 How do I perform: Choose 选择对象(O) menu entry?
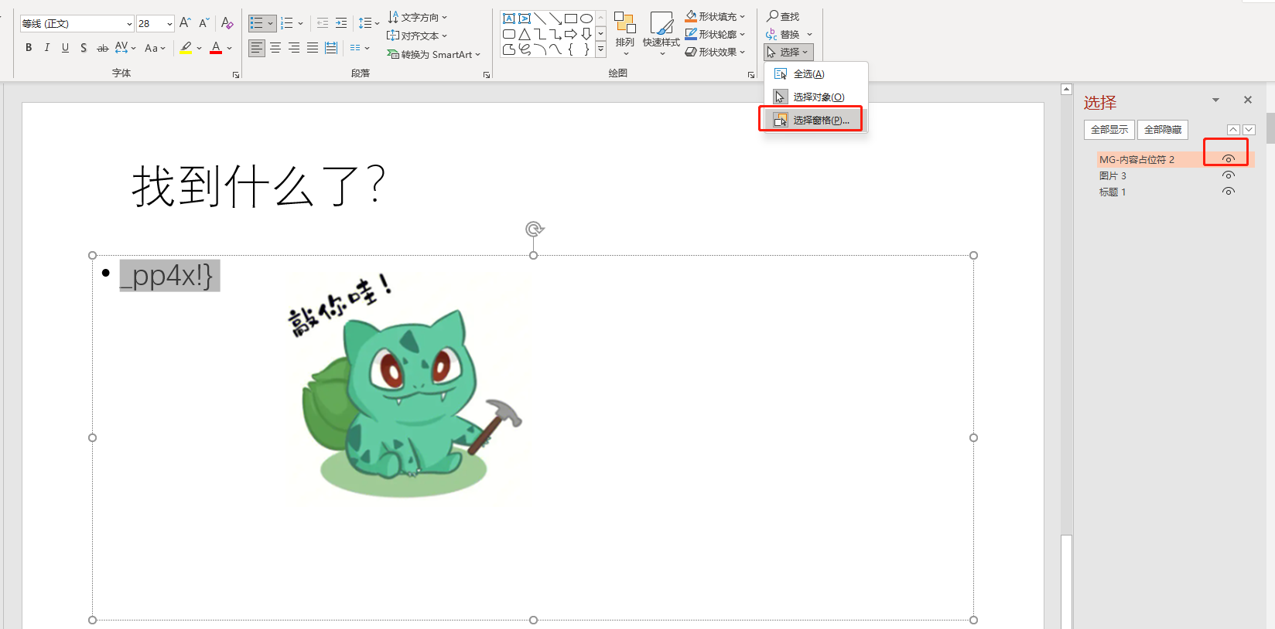point(816,97)
